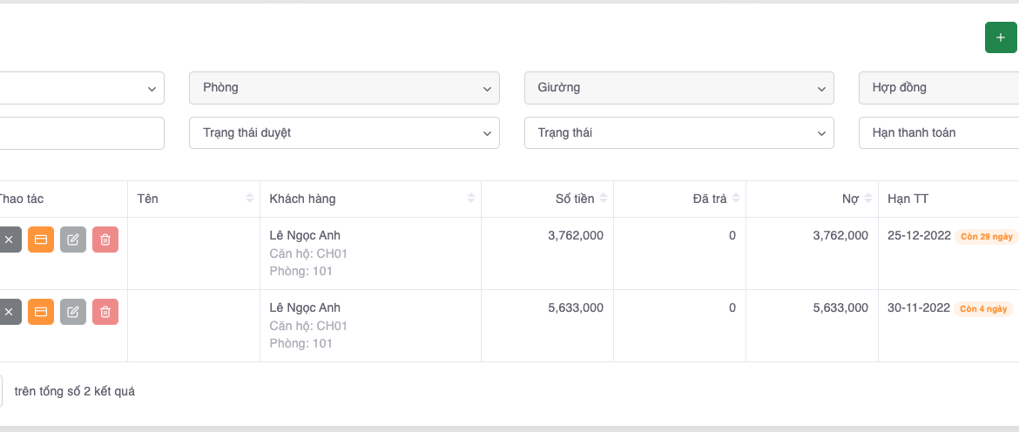Viewport: 1019px width, 432px height.
Task: Click cancel X icon in first row
Action: point(9,240)
